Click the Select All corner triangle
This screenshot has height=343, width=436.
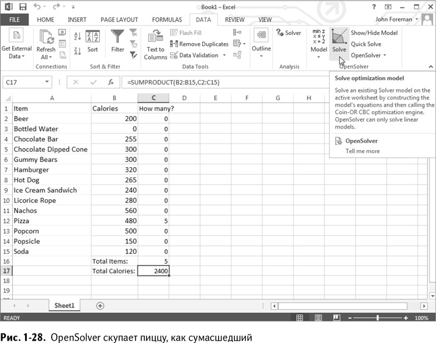8,98
